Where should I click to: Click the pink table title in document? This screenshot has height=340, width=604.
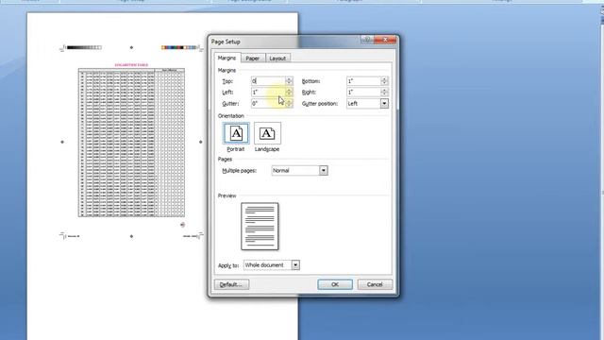(131, 65)
